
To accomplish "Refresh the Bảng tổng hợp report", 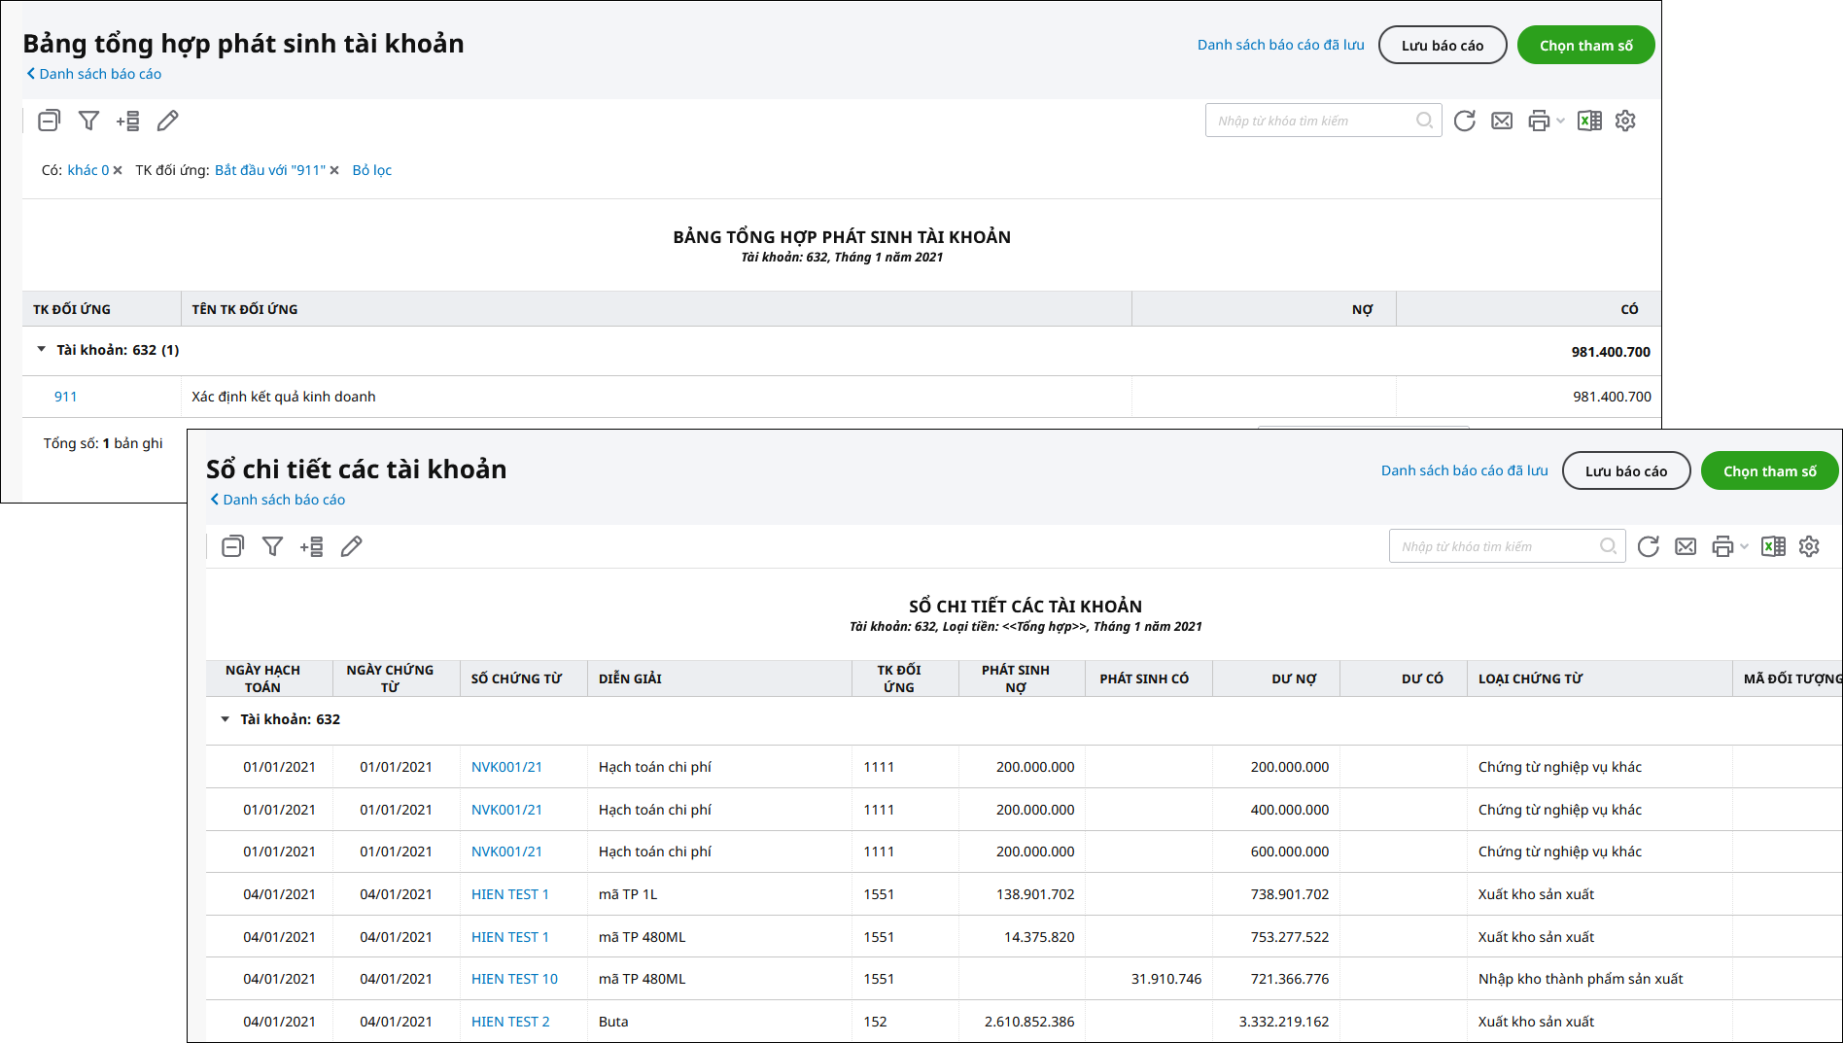I will [1464, 121].
